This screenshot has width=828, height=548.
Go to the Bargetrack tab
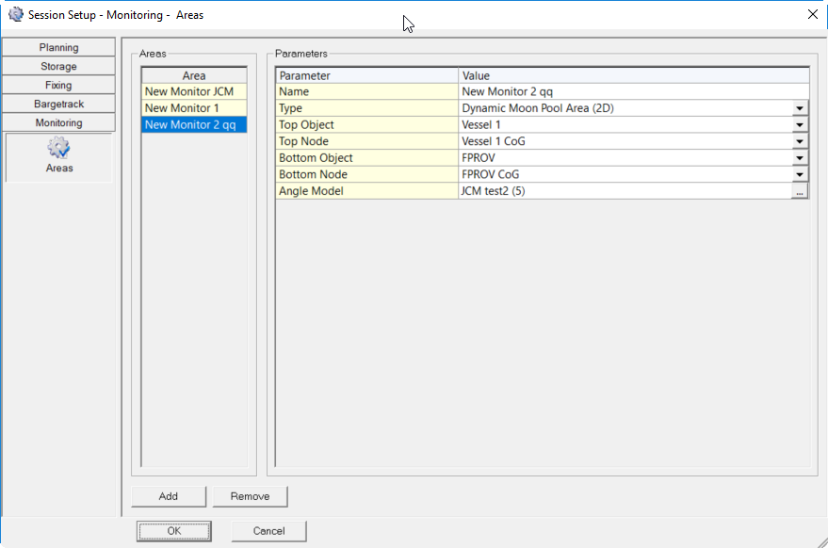58,104
